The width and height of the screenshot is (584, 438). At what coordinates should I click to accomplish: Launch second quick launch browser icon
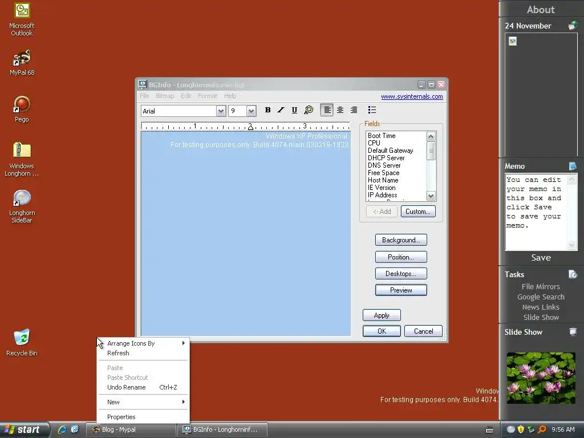pyautogui.click(x=75, y=429)
